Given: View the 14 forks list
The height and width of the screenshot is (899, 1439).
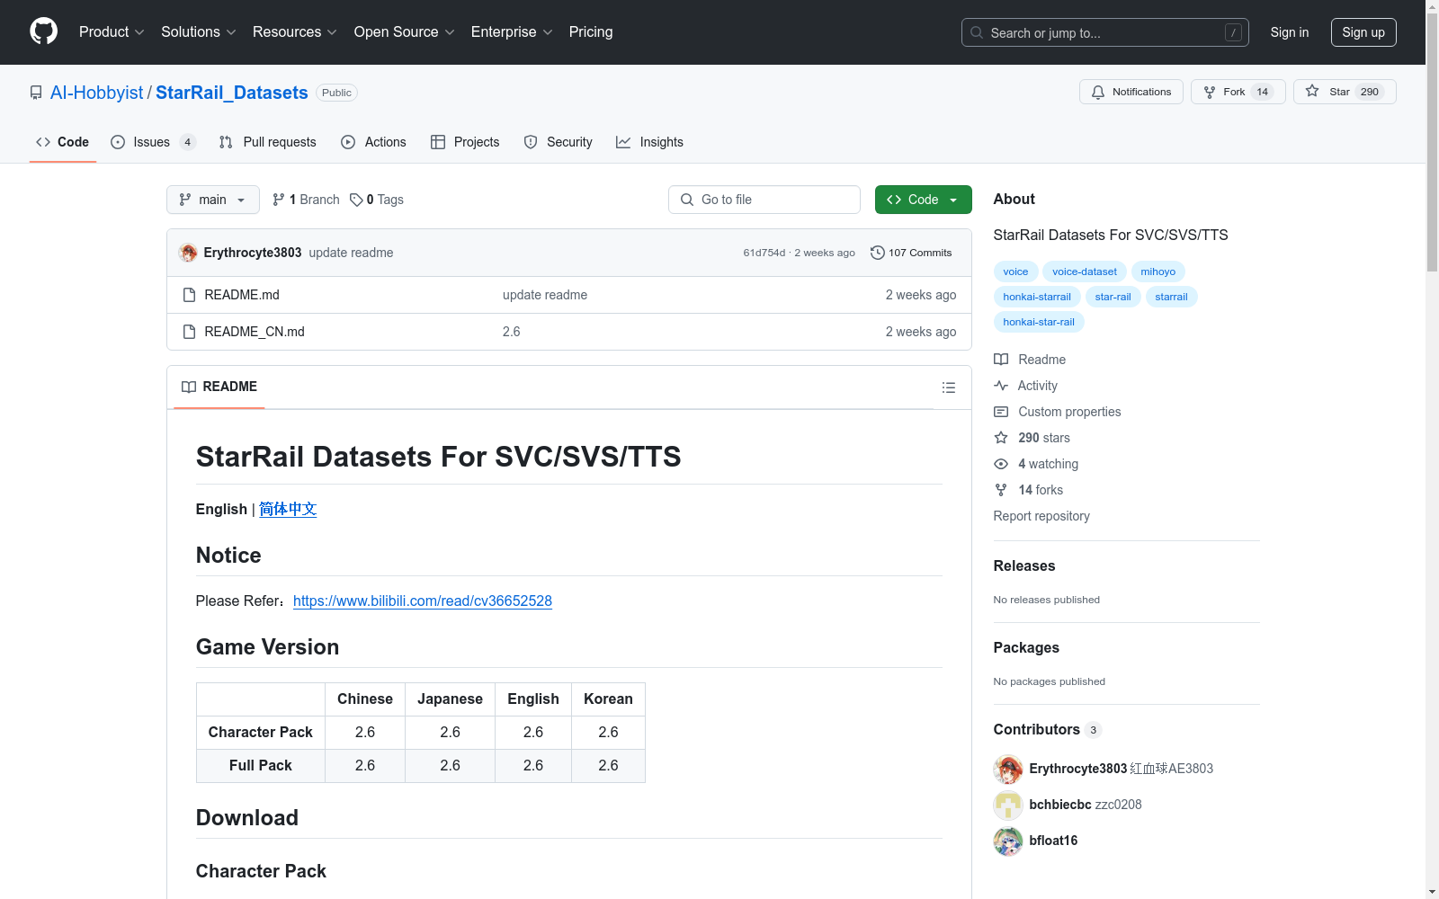Looking at the screenshot, I should click(x=1029, y=490).
